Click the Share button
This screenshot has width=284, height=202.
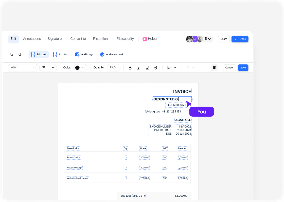click(x=224, y=39)
